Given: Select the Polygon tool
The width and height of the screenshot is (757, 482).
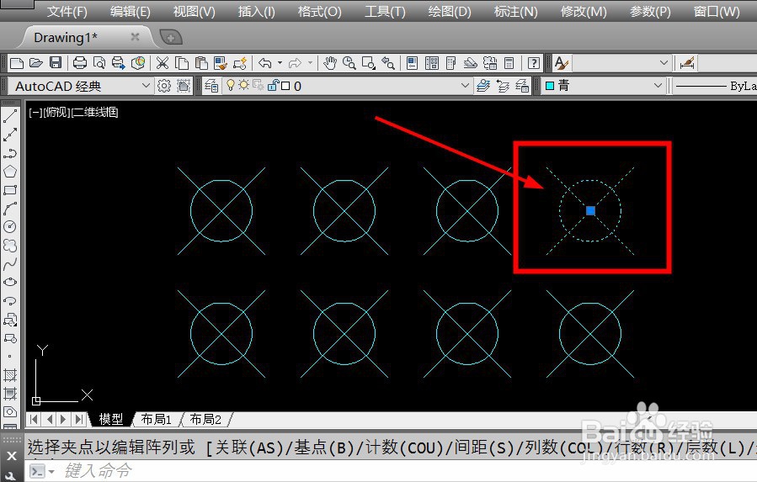Looking at the screenshot, I should (10, 172).
